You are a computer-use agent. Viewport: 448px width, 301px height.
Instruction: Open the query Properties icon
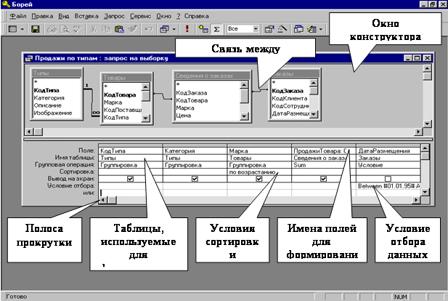coord(268,30)
